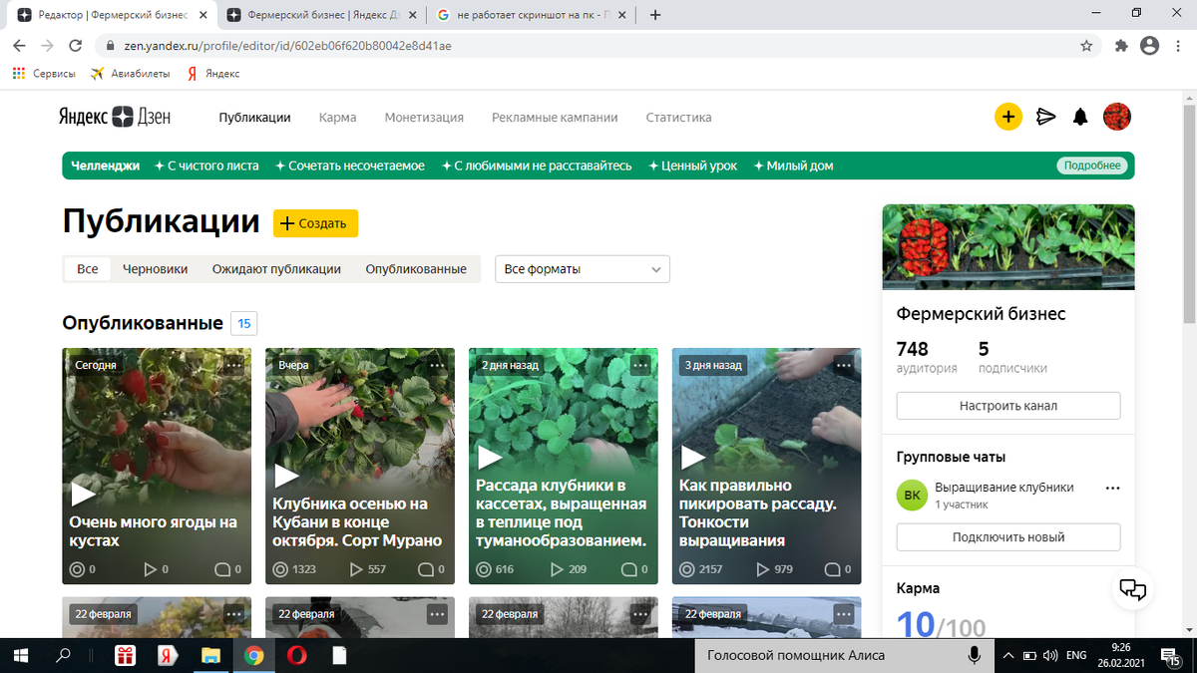Switch to the Черновики tab
This screenshot has width=1197, height=673.
pyautogui.click(x=155, y=269)
